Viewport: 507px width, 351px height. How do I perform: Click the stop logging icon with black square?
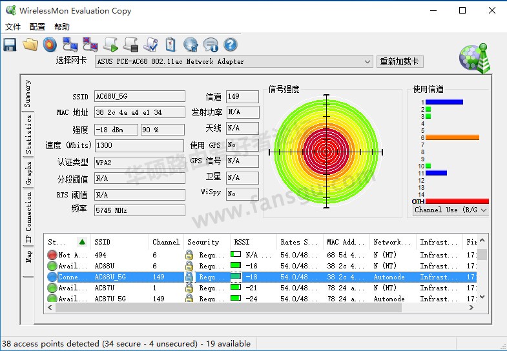tap(131, 45)
